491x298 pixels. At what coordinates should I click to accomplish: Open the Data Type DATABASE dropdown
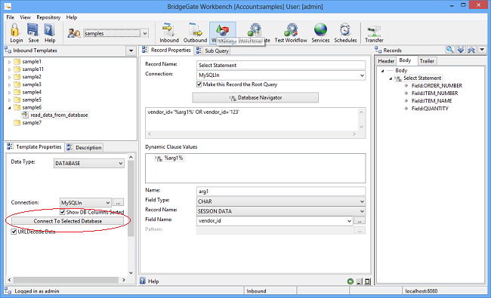click(121, 163)
